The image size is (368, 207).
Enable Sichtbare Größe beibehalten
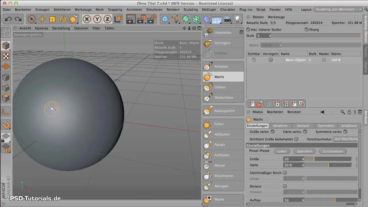tap(296, 139)
